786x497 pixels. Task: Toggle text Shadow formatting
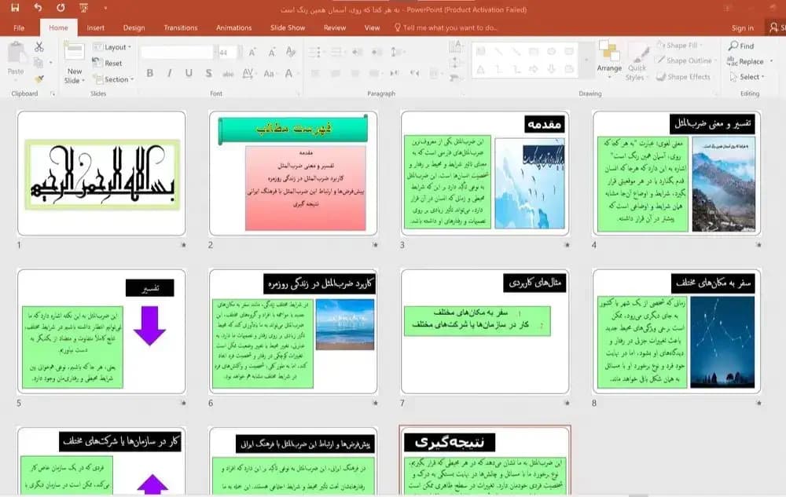pyautogui.click(x=208, y=73)
